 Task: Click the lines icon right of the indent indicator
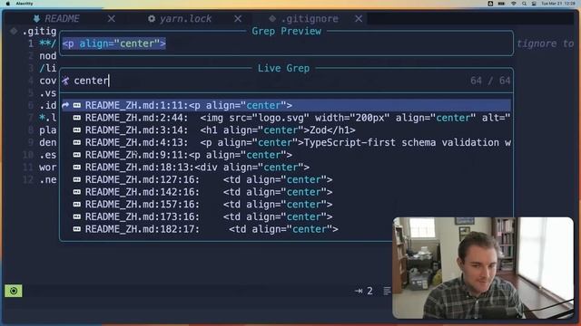click(387, 291)
